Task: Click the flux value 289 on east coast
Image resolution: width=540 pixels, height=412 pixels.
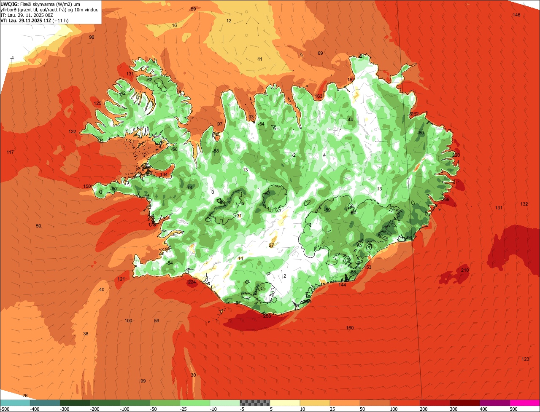Action: point(445,199)
